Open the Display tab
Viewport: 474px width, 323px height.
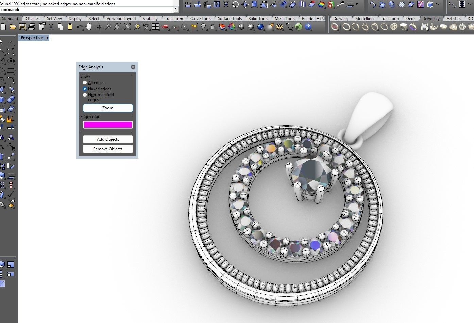click(x=75, y=19)
